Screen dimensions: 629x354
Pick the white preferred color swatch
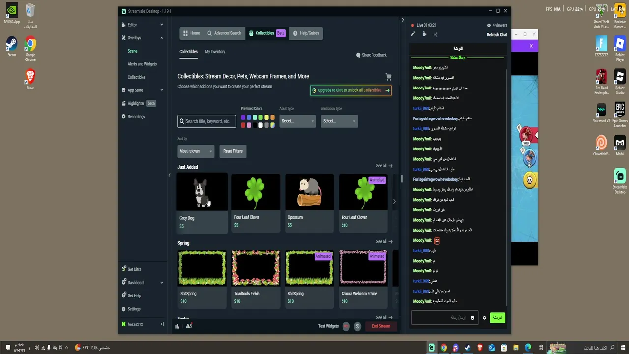point(260,125)
